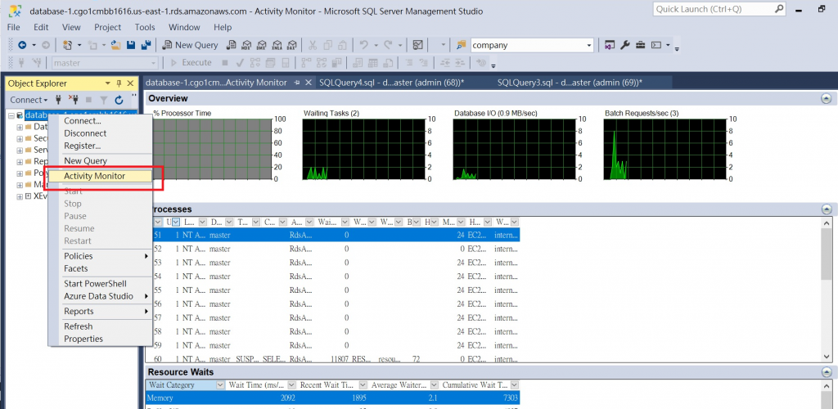Viewport: 838px width, 409px height.
Task: Click the wrench Properties icon
Action: point(624,45)
